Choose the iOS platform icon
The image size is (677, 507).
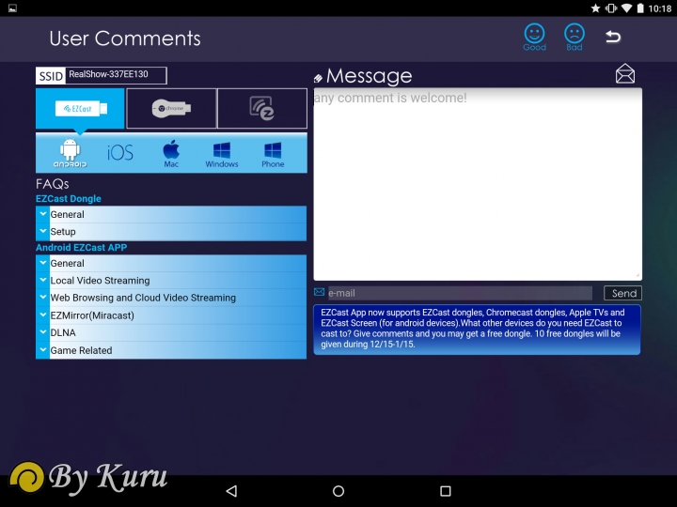[x=120, y=153]
